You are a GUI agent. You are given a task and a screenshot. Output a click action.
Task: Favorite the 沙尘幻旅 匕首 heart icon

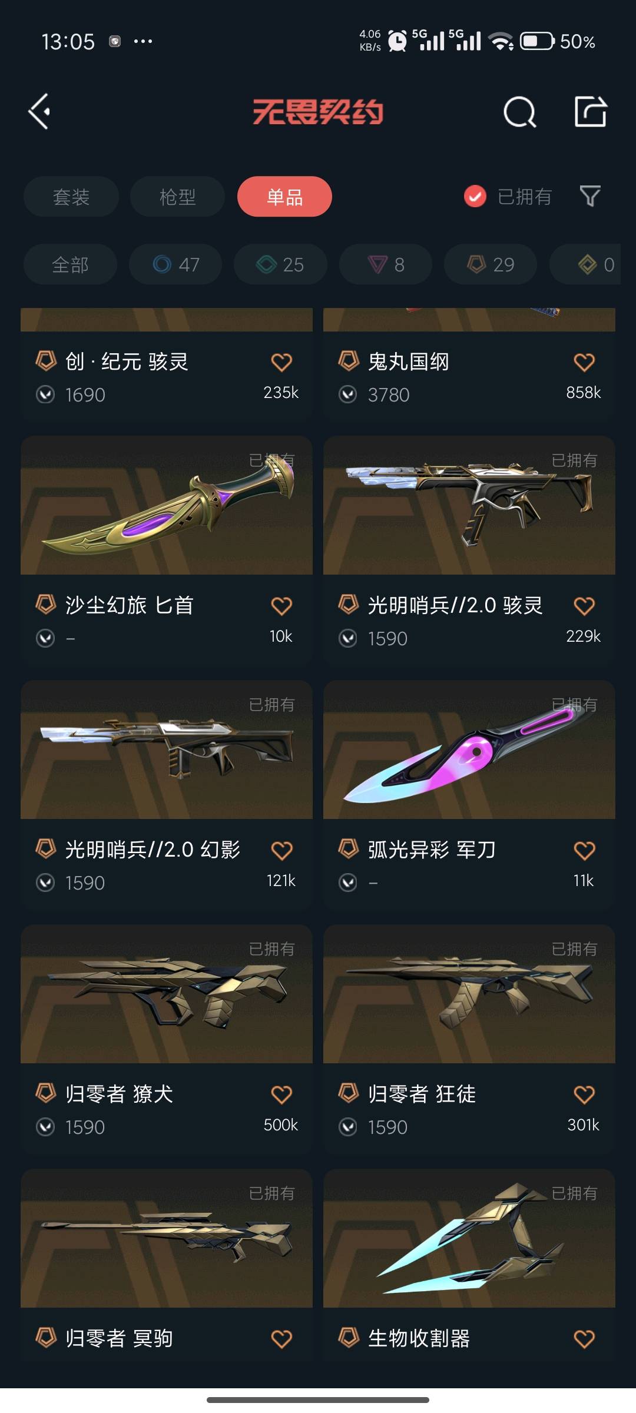click(x=281, y=606)
